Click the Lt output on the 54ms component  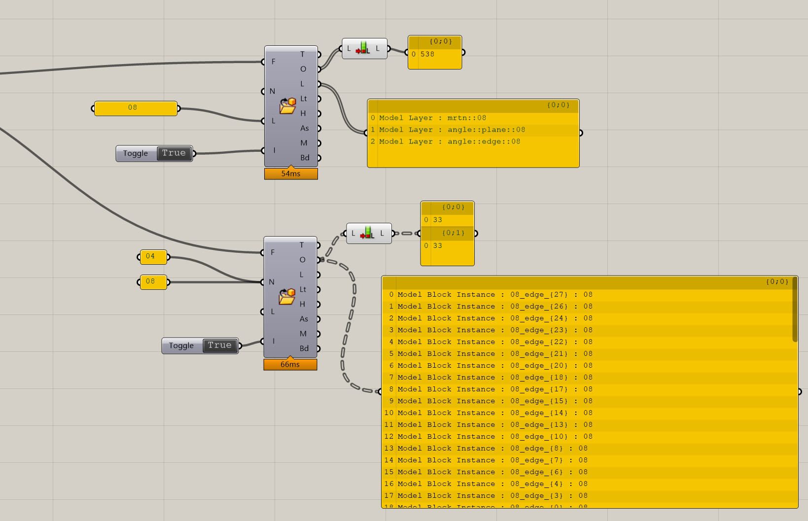(x=304, y=99)
